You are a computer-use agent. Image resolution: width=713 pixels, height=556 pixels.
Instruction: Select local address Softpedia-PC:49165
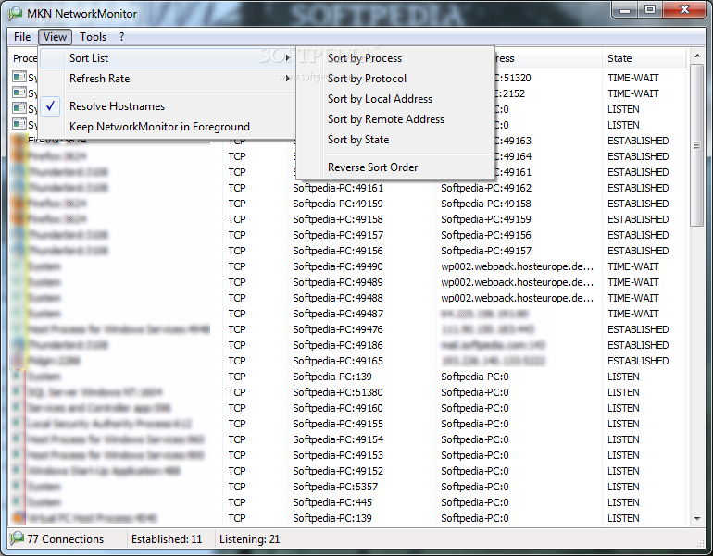click(338, 361)
